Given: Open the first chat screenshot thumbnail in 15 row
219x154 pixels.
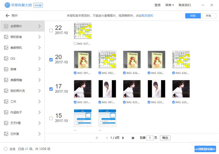Looking at the screenshot, I should click(83, 118).
